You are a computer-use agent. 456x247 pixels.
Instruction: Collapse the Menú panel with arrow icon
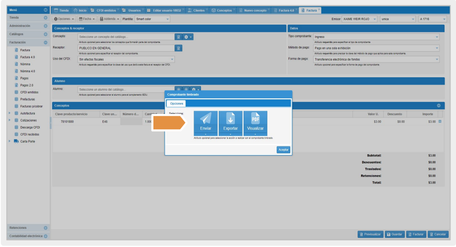click(45, 10)
